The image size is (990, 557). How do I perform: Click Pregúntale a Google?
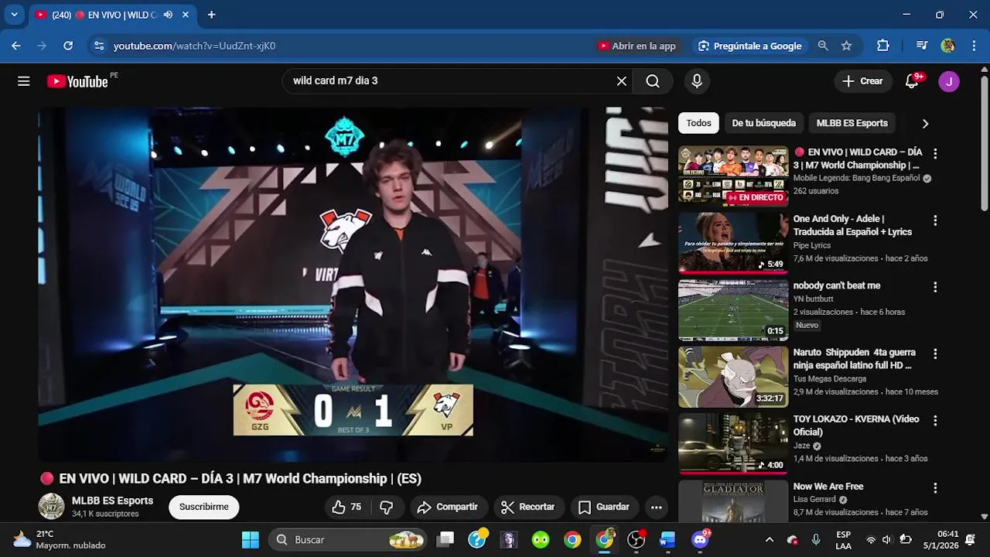click(x=749, y=46)
